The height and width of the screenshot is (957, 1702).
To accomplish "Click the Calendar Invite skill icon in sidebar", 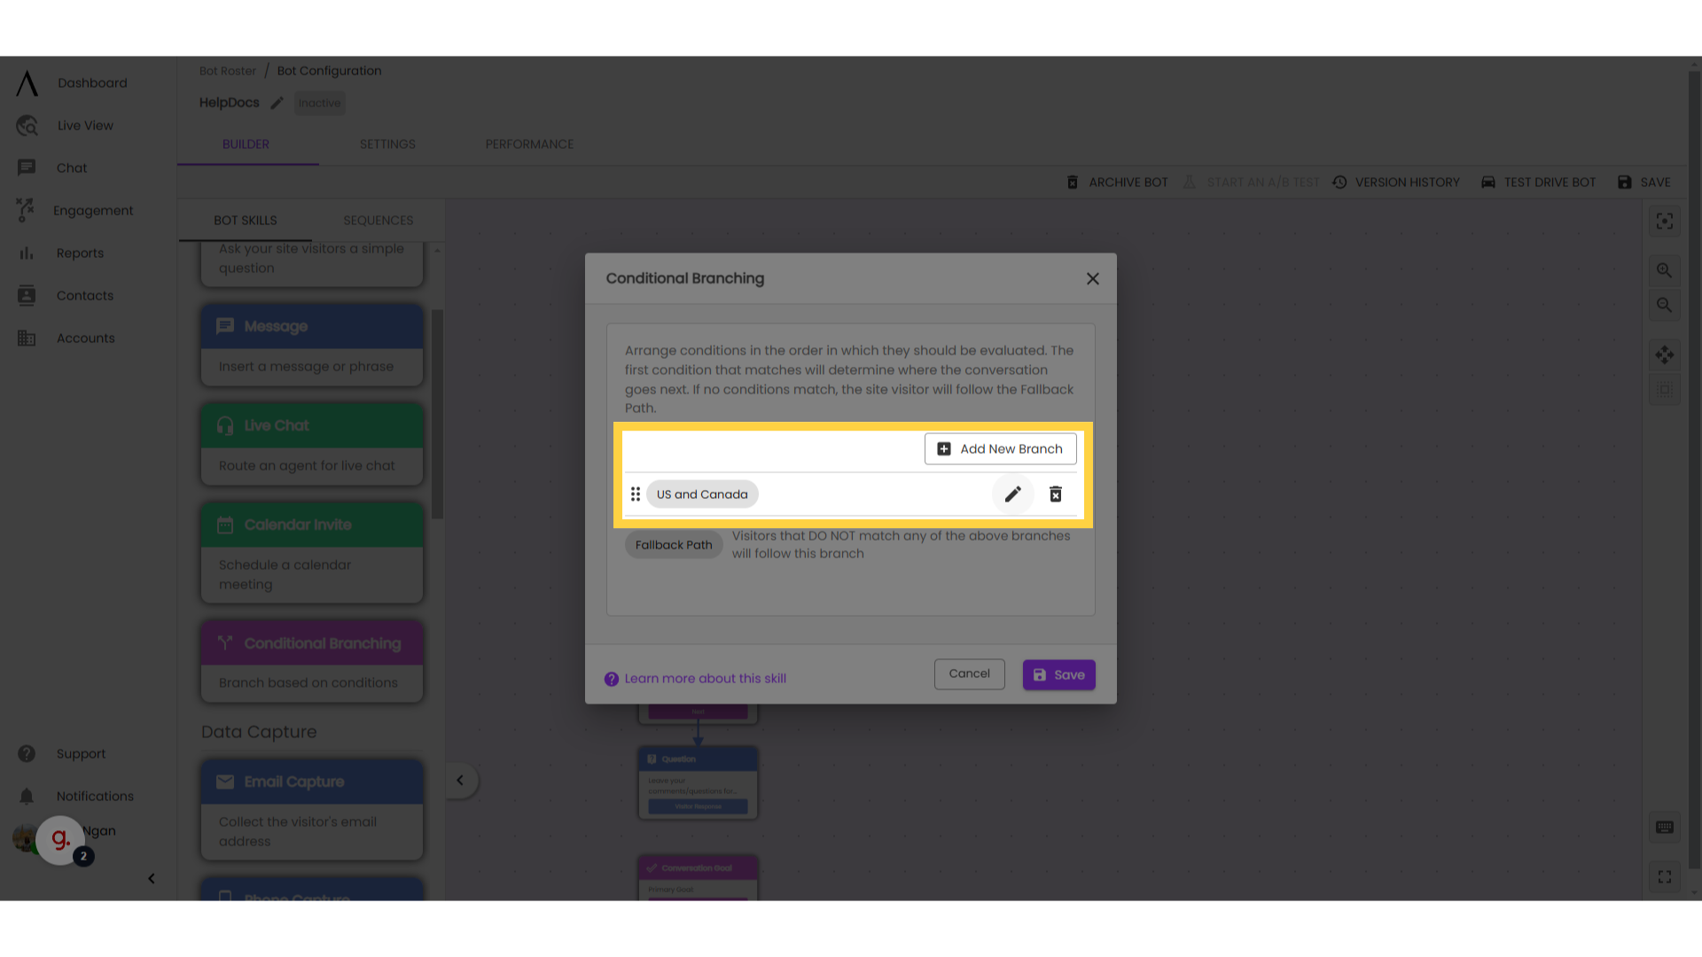I will 224,524.
